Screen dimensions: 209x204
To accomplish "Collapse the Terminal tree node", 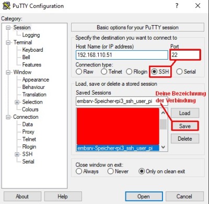I will (8, 42).
